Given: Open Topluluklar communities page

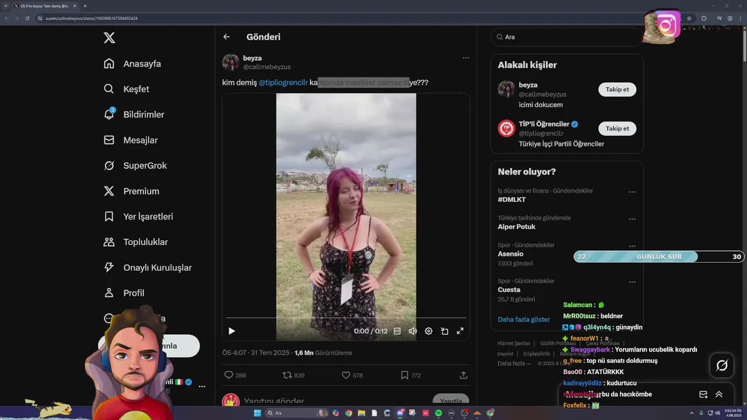Looking at the screenshot, I should (x=135, y=242).
